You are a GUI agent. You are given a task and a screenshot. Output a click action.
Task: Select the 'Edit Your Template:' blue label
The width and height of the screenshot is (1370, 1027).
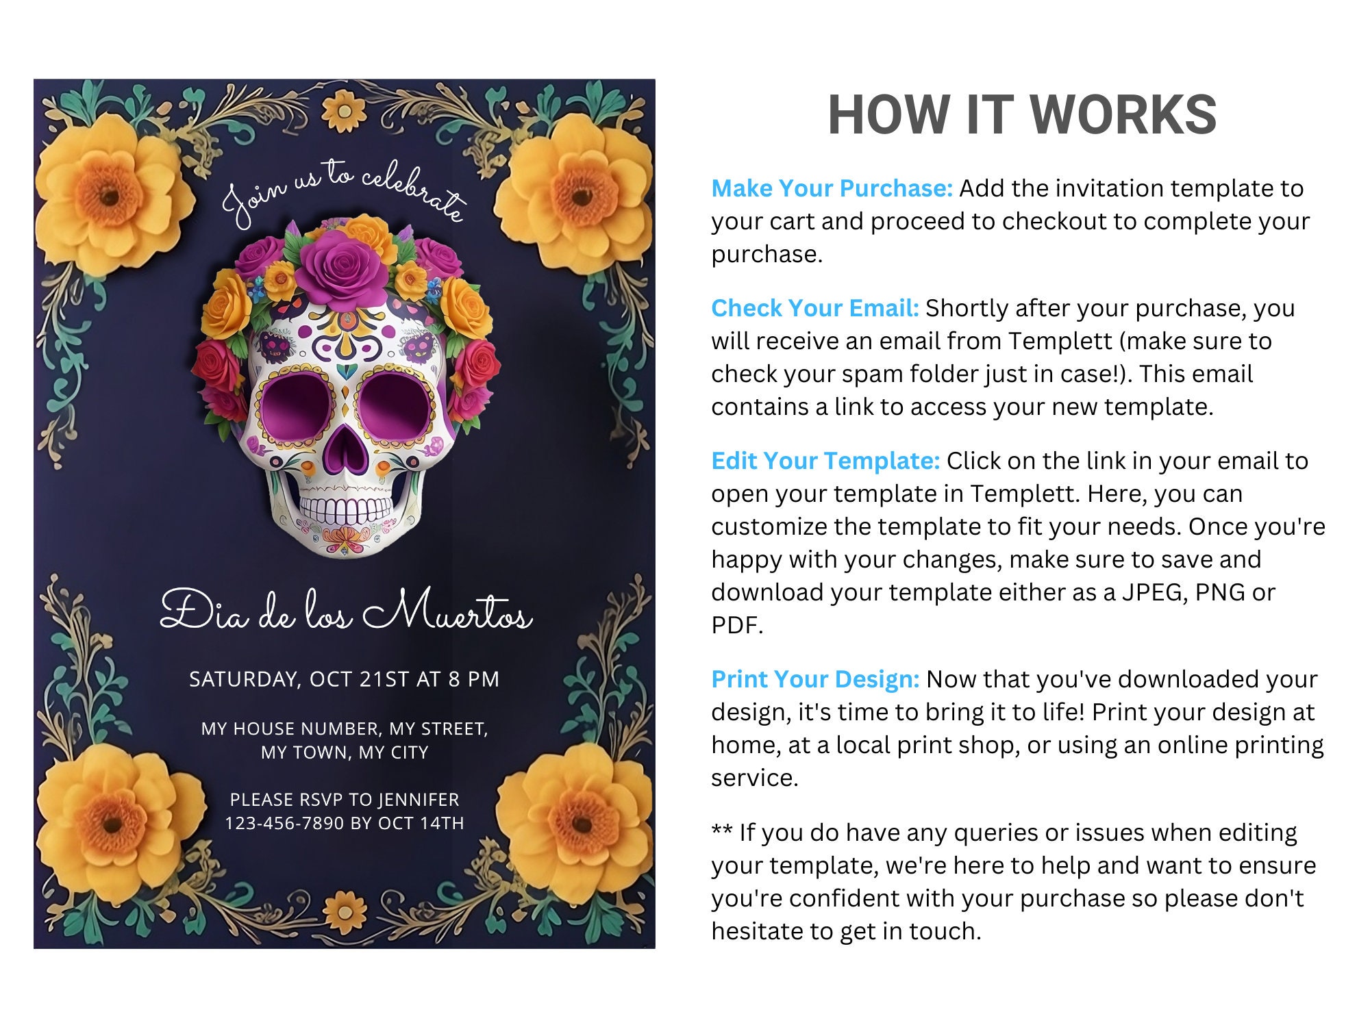[825, 461]
